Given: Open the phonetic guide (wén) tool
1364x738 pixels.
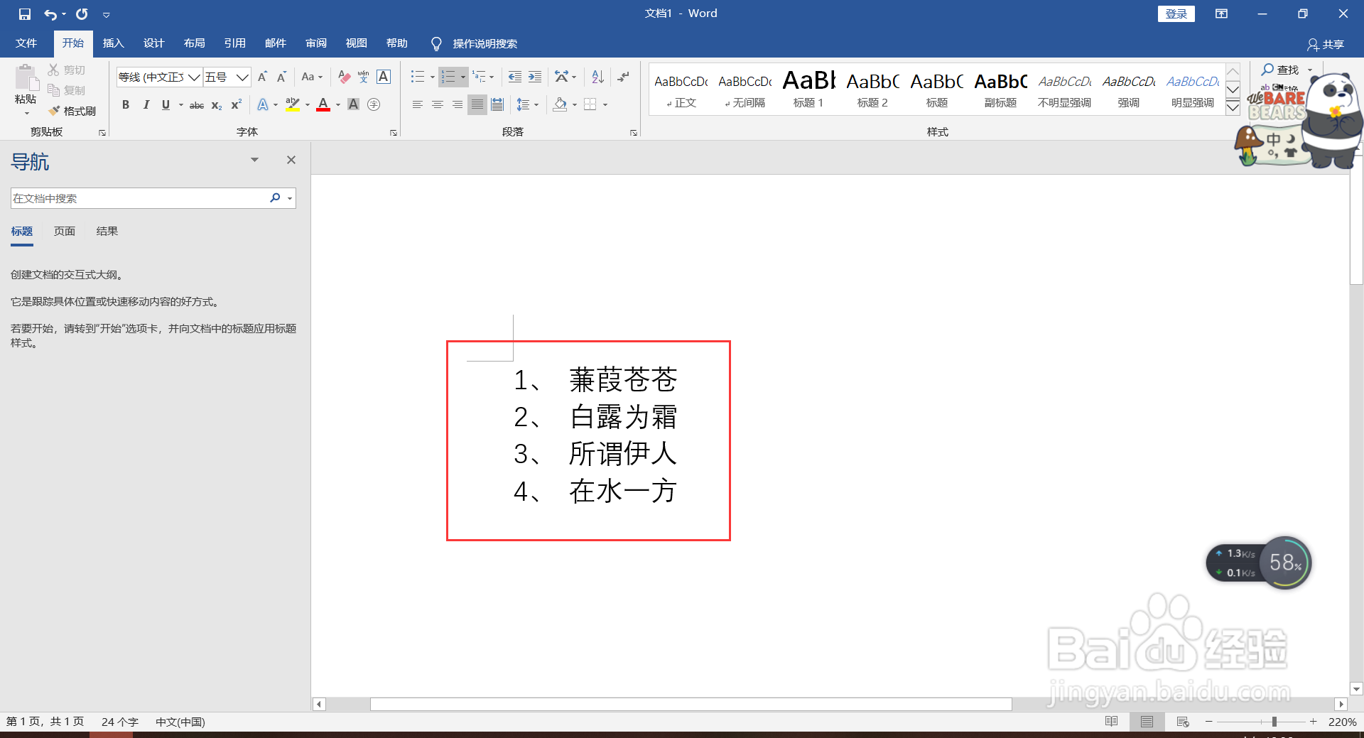Looking at the screenshot, I should 364,77.
